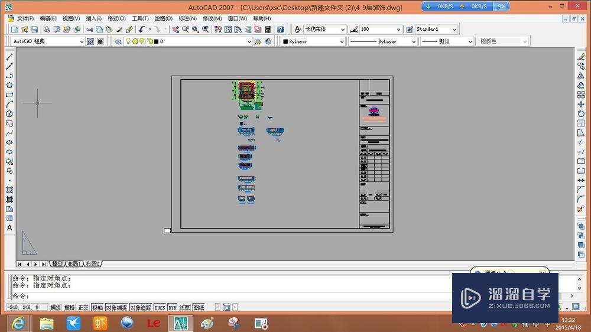This screenshot has width=591, height=332.
Task: Click the 图纸 paper/model space button
Action: (x=199, y=308)
